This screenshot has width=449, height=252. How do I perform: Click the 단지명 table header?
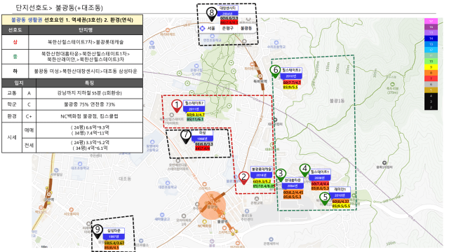(x=86, y=29)
